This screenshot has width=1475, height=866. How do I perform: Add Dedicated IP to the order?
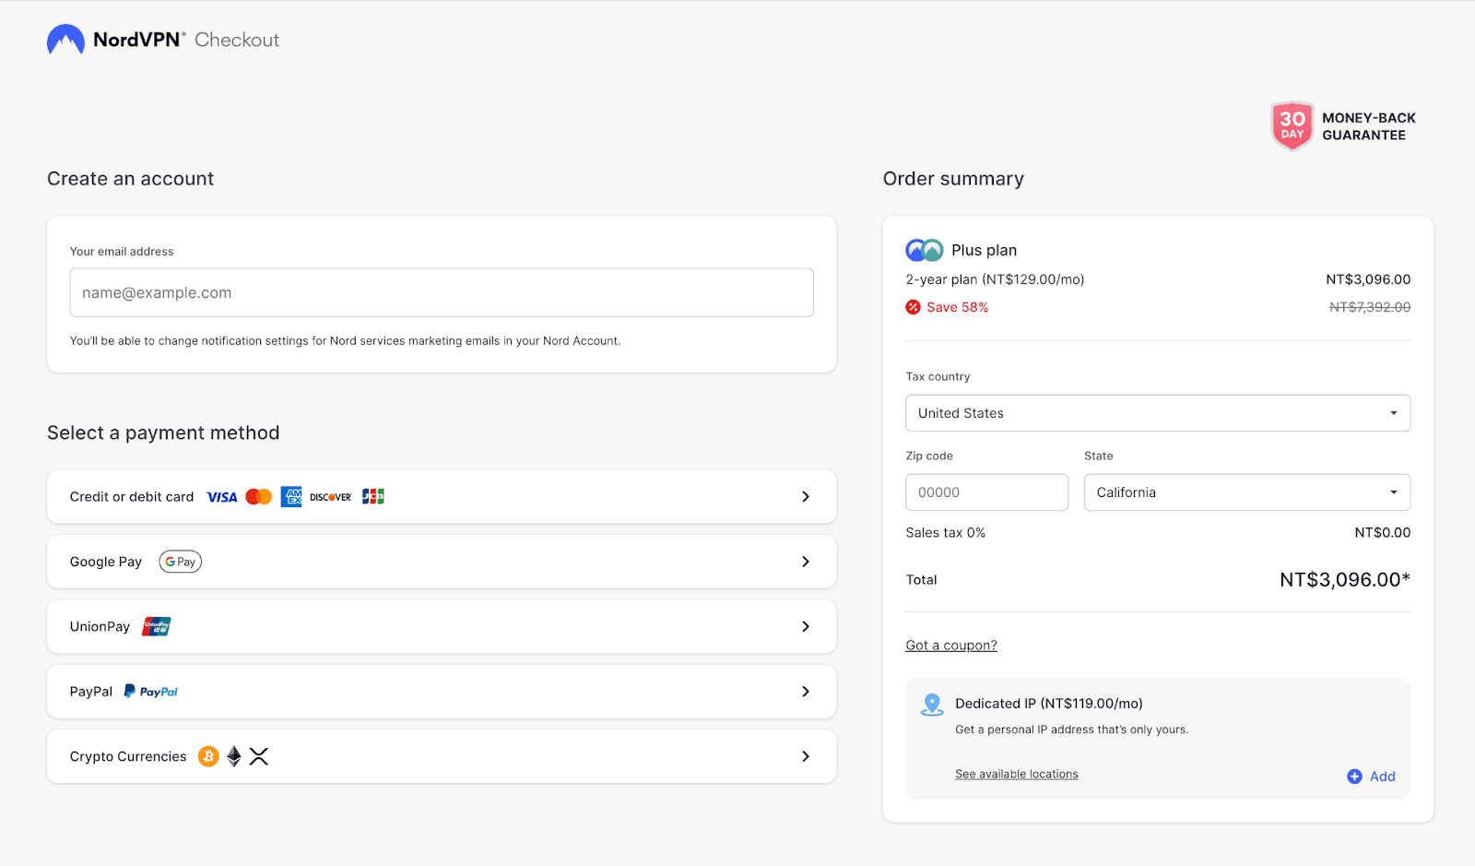pos(1371,777)
